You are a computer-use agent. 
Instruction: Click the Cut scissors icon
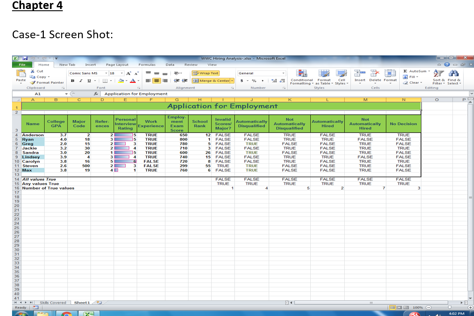[33, 71]
